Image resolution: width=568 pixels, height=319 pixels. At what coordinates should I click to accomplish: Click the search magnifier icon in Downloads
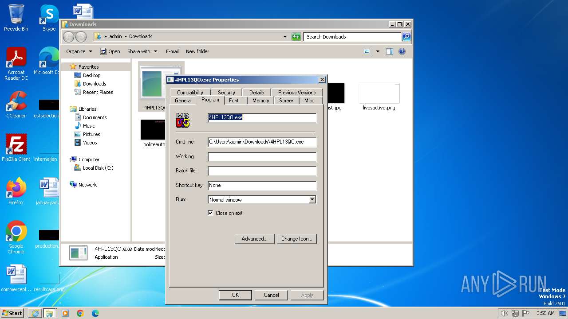pyautogui.click(x=406, y=37)
